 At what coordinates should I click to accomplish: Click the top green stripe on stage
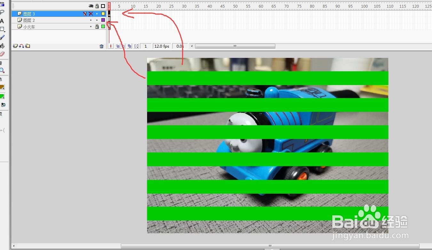[268, 78]
